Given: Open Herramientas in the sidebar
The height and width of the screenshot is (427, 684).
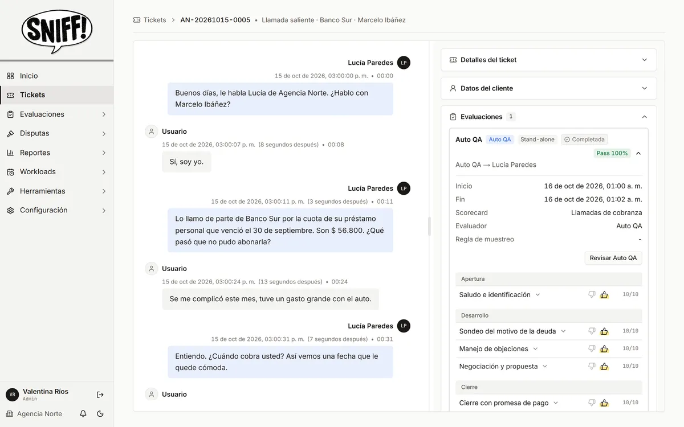Looking at the screenshot, I should click(x=56, y=191).
